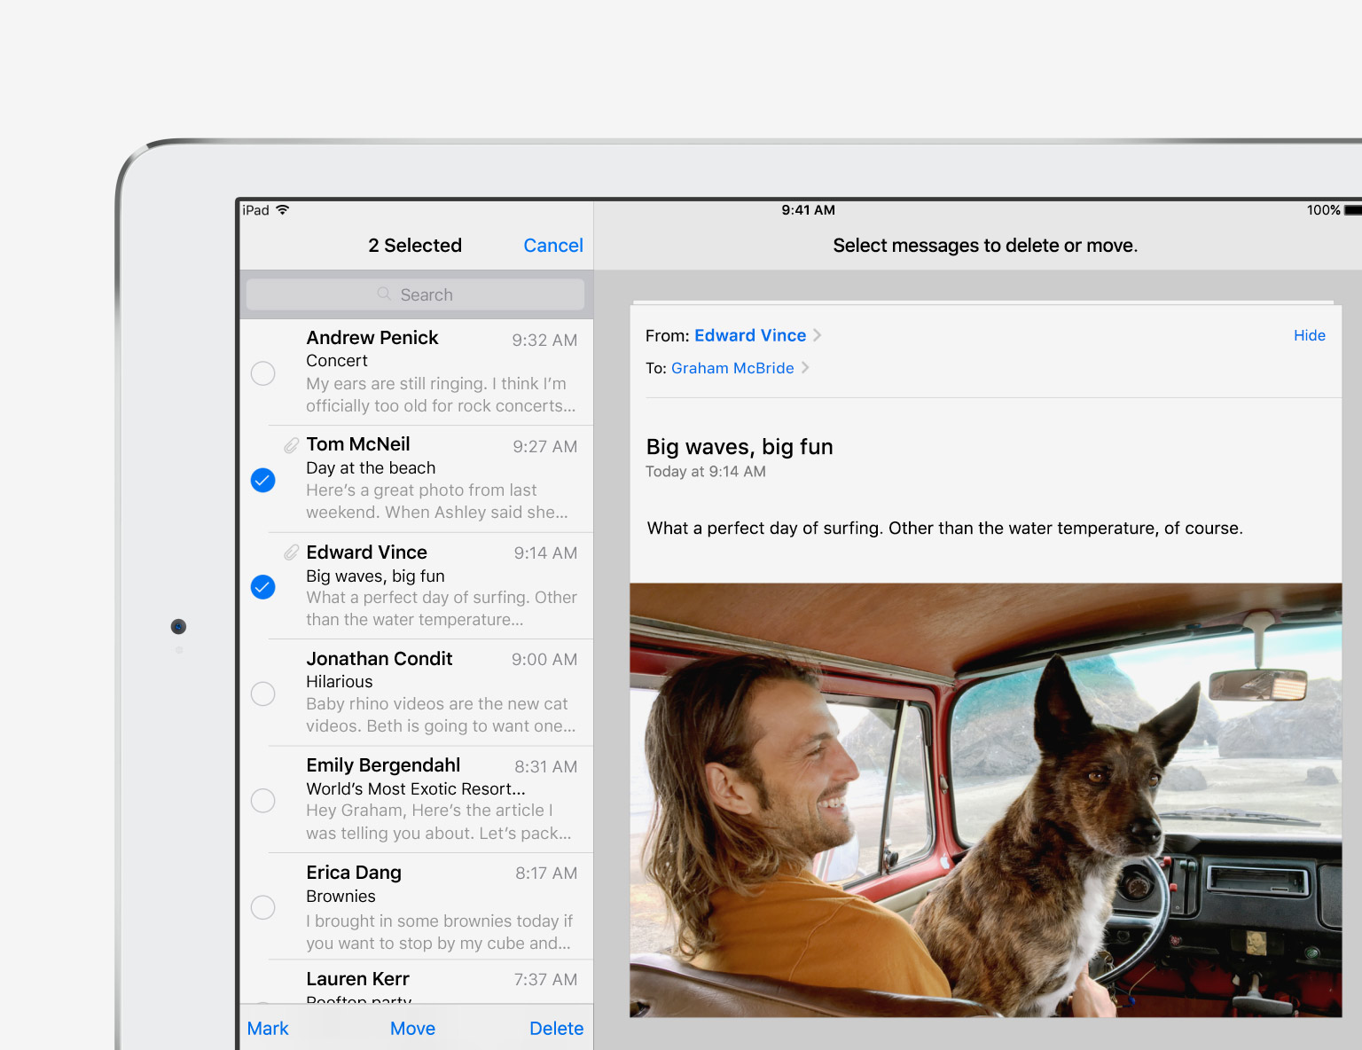The width and height of the screenshot is (1362, 1050).
Task: Check the Emily Bergendahl message circle
Action: tap(263, 801)
